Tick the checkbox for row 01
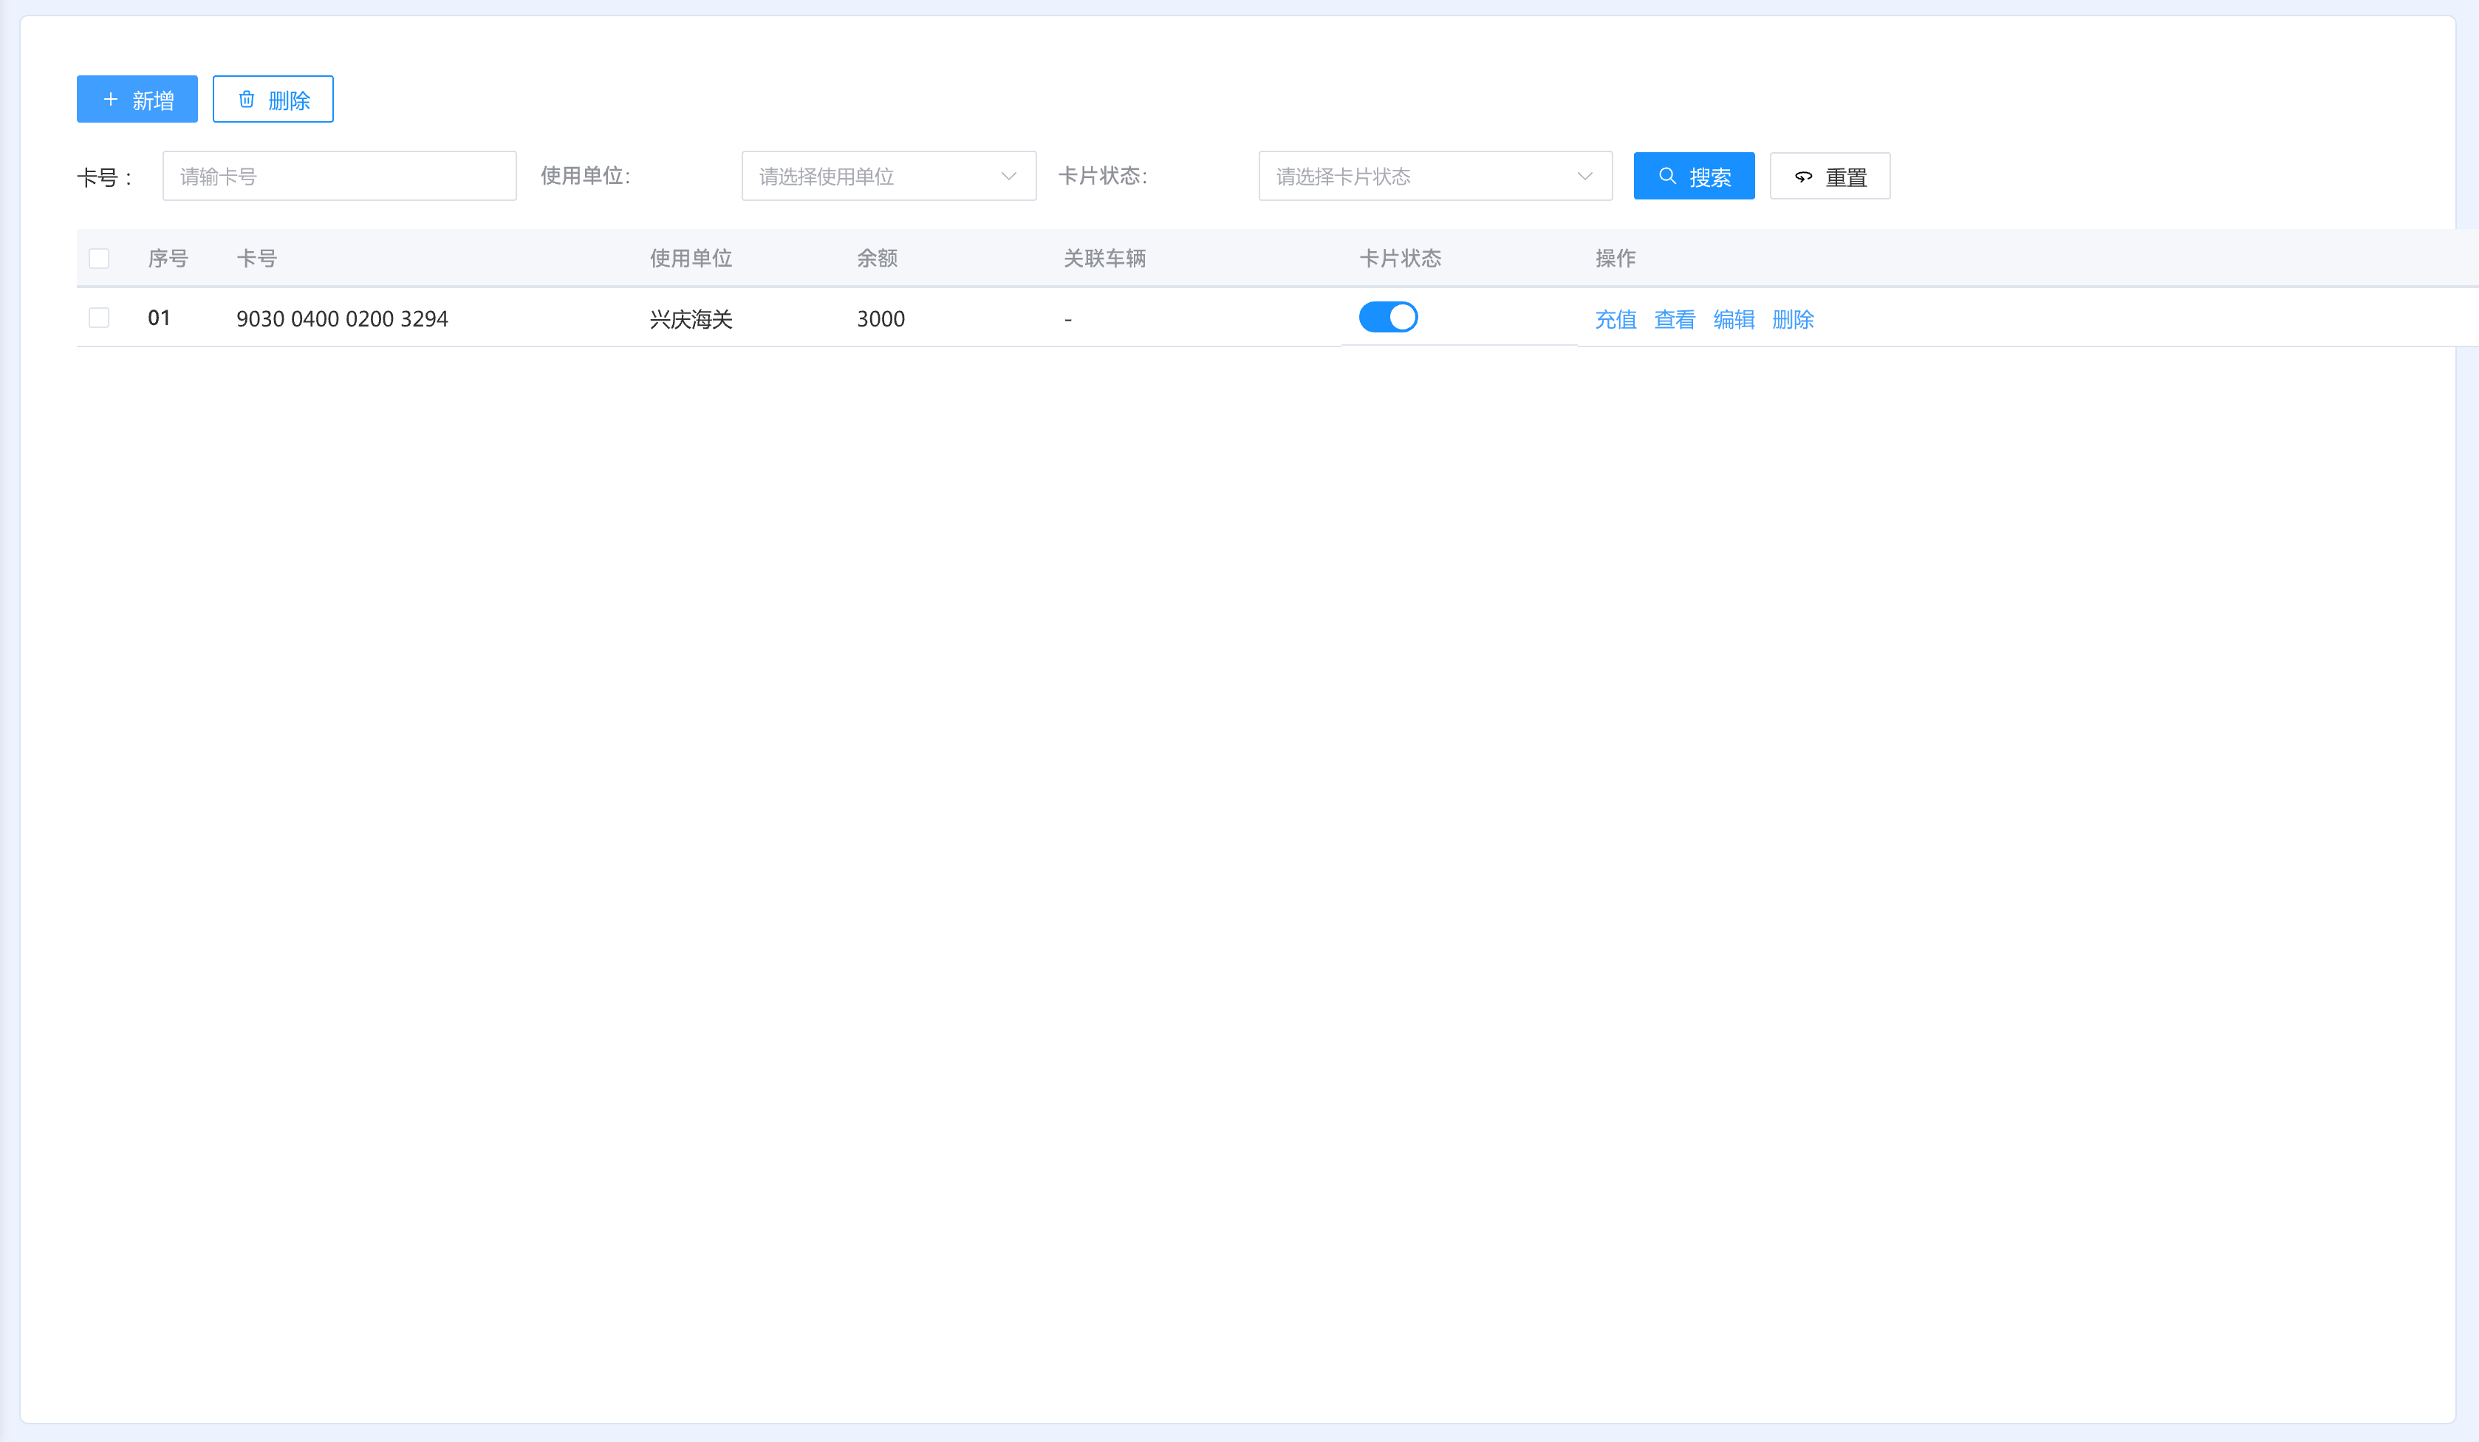This screenshot has width=2479, height=1442. click(98, 318)
